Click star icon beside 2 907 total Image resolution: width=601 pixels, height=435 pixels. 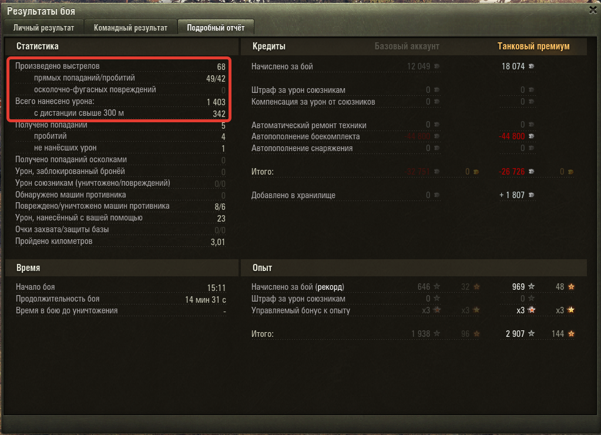pyautogui.click(x=532, y=334)
